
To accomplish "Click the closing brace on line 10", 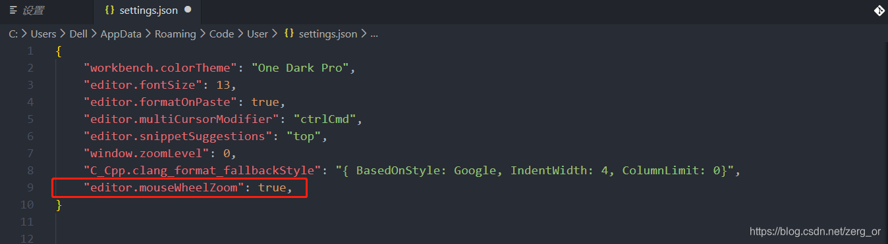I will coord(59,205).
